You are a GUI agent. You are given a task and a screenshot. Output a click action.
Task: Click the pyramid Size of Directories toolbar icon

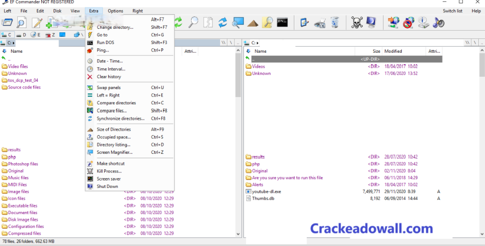253,23
